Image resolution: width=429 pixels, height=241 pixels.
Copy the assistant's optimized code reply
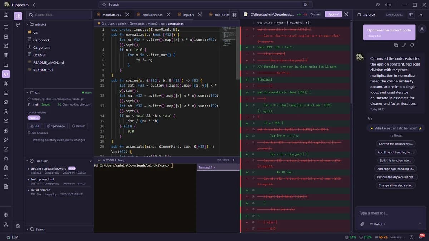[370, 118]
